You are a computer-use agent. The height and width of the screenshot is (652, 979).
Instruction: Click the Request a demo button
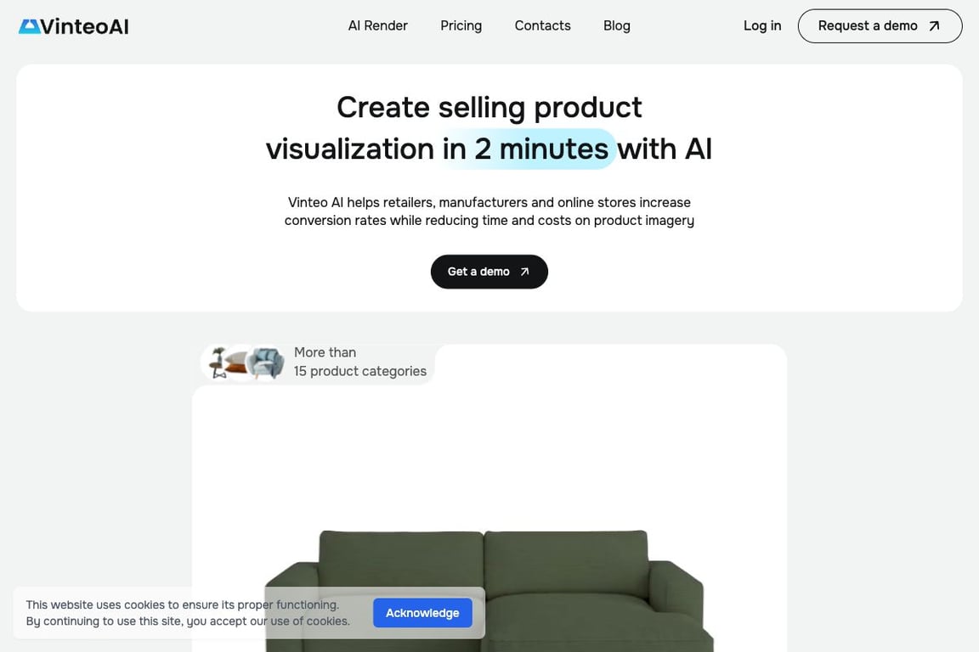pyautogui.click(x=880, y=26)
